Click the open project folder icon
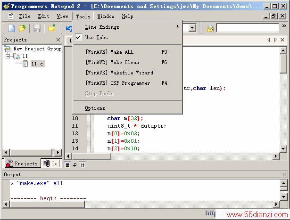This screenshot has width=290, height=220. (51, 28)
